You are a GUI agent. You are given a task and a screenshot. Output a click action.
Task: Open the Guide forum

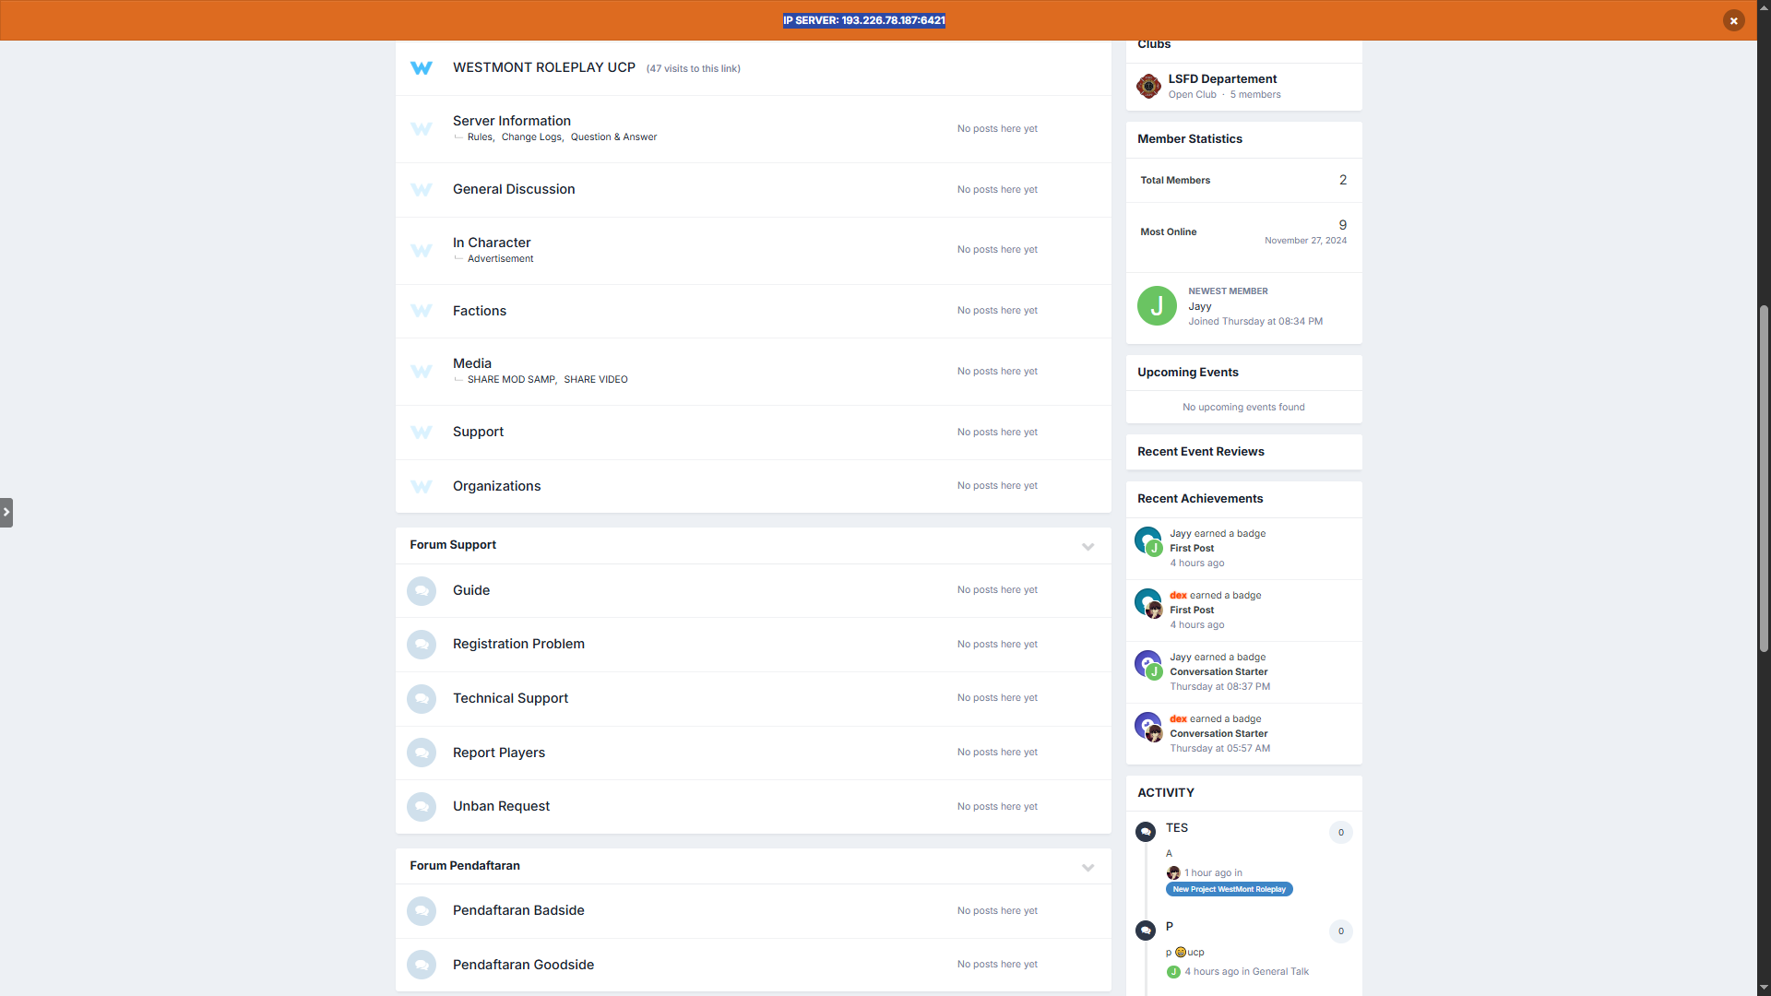click(x=471, y=590)
